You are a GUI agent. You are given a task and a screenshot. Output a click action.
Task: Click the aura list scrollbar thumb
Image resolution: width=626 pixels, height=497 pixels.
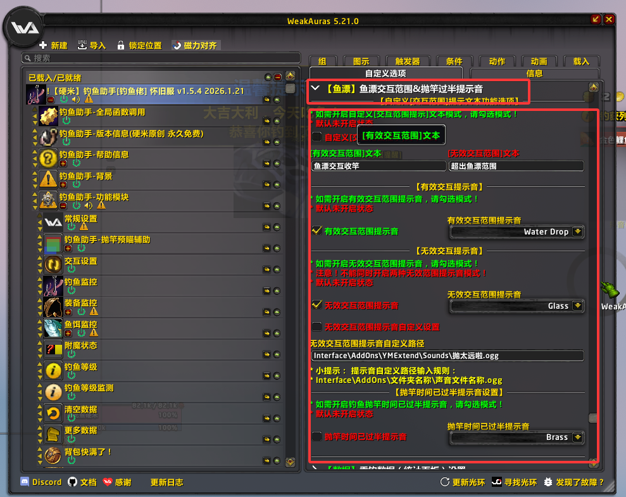[x=291, y=88]
